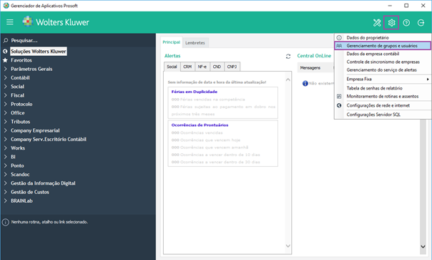This screenshot has height=260, width=432.
Task: Click the status bar info icon
Action: (x=6, y=222)
